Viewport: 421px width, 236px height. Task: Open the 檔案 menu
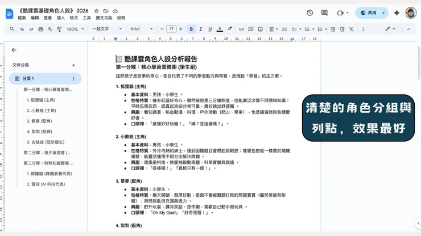[x=22, y=18]
